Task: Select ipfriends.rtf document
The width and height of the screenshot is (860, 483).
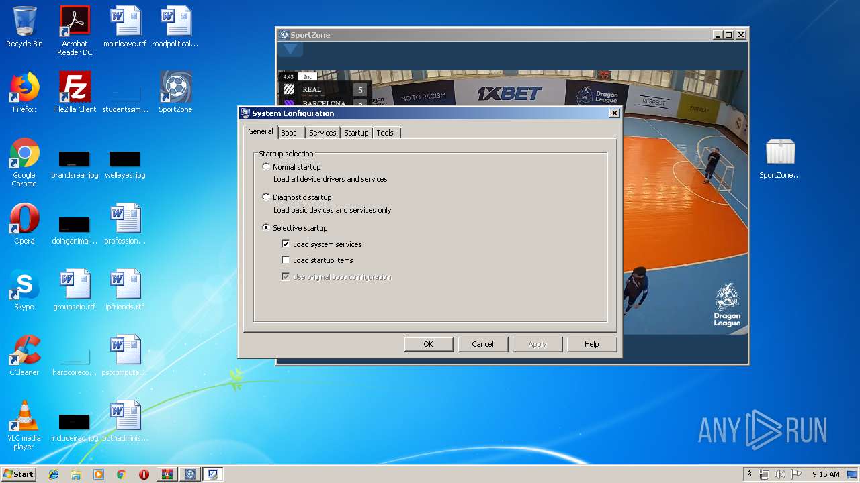Action: (x=125, y=290)
